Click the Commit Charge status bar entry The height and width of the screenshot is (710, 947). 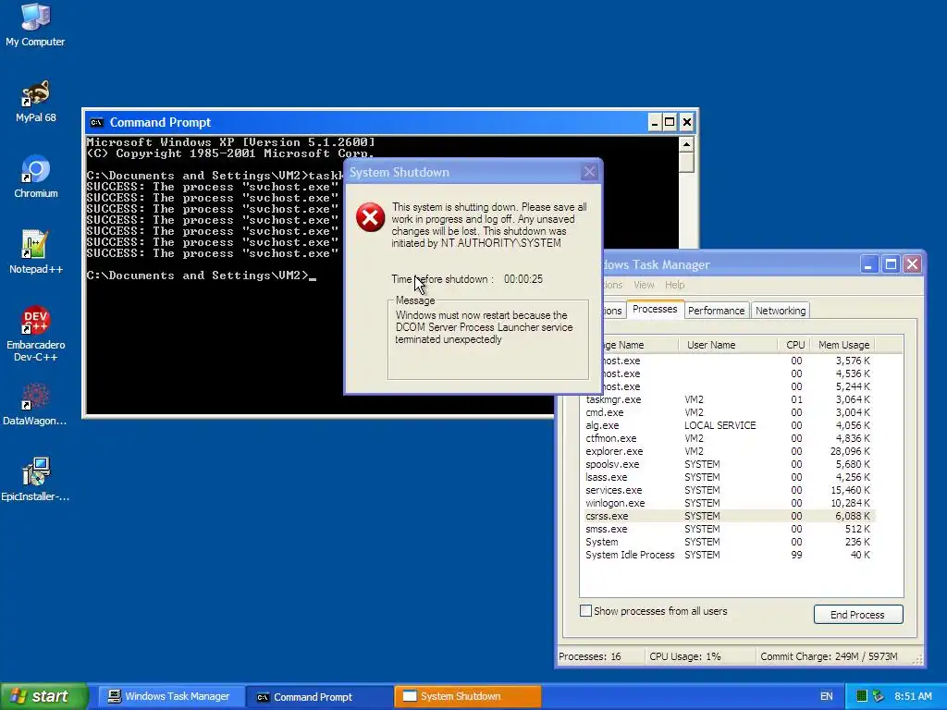tap(829, 656)
